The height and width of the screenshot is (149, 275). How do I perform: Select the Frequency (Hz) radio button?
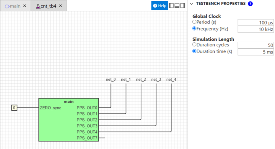click(x=194, y=28)
